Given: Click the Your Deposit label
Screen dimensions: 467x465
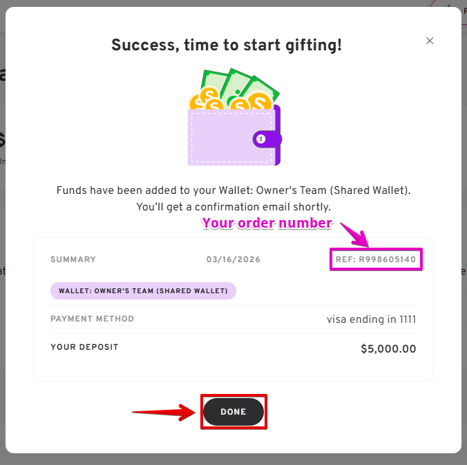Looking at the screenshot, I should (x=84, y=346).
